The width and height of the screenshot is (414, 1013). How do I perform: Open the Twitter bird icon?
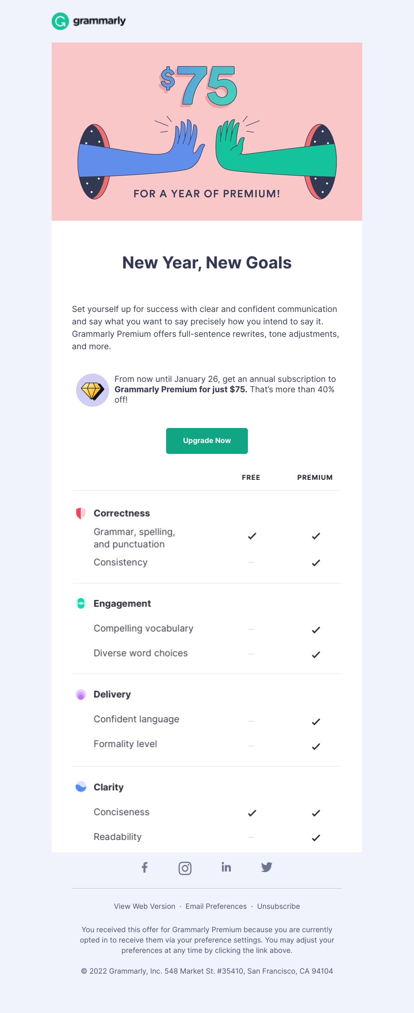click(x=267, y=867)
